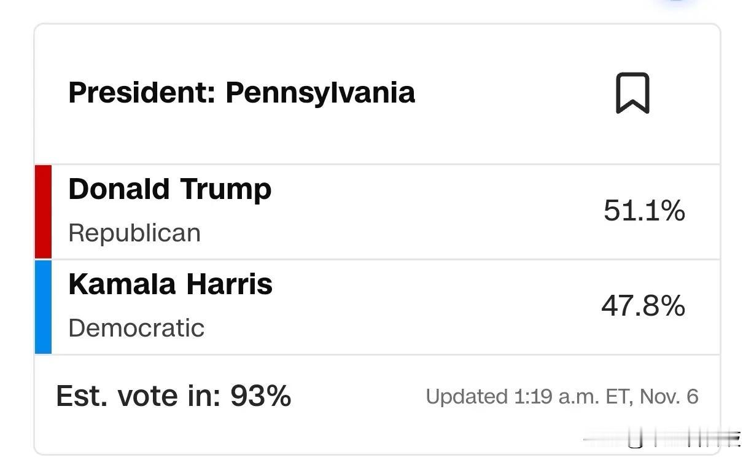This screenshot has width=754, height=460.
Task: Click the word President in the heading
Action: pyautogui.click(x=142, y=93)
